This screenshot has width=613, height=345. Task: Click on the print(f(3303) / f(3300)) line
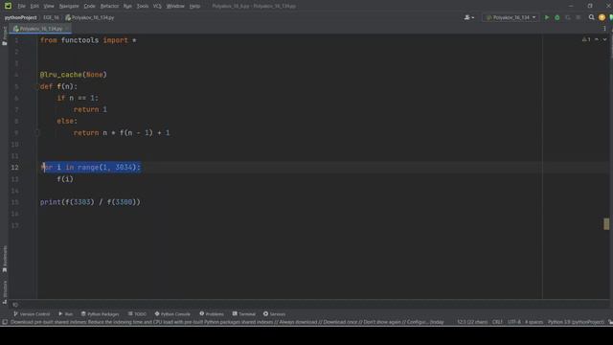[x=90, y=202]
